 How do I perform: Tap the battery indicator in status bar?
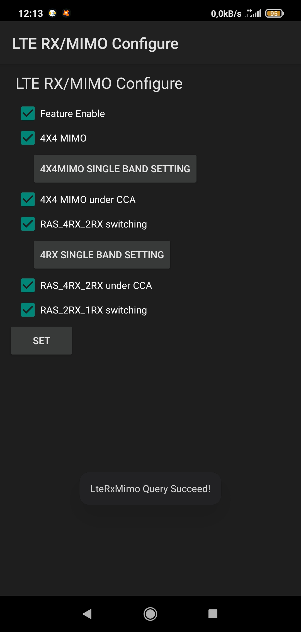point(275,13)
